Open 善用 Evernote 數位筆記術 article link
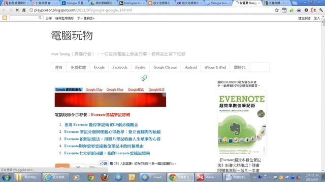325x182 pixels. (101, 125)
